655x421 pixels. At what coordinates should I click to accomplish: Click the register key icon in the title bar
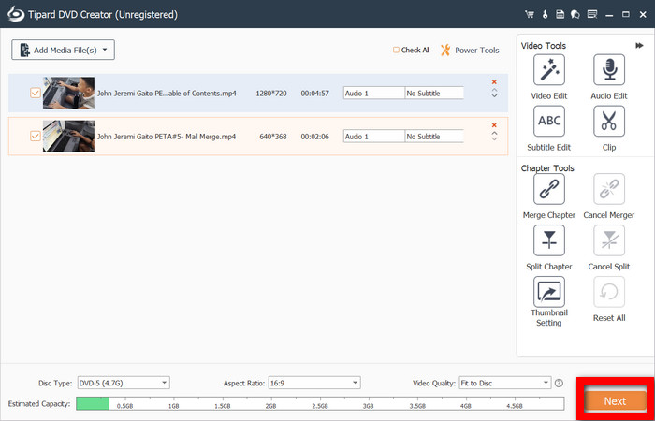pyautogui.click(x=545, y=14)
